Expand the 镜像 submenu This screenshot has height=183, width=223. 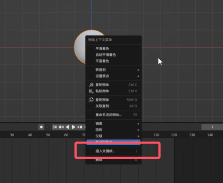pos(113,124)
